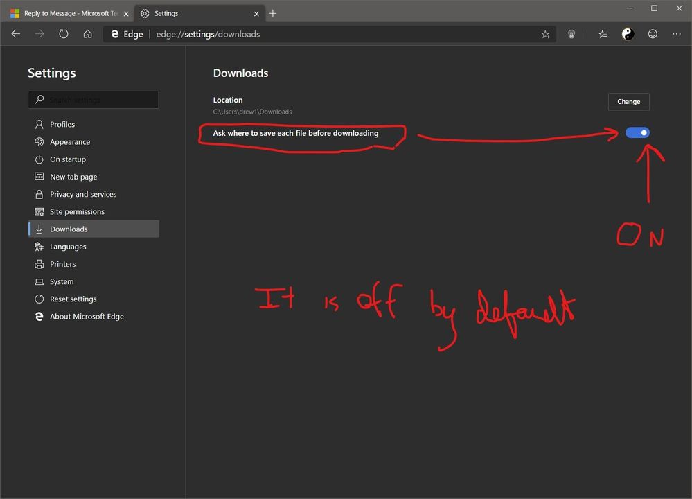The width and height of the screenshot is (692, 499).
Task: Open About Microsoft Edge page
Action: [x=94, y=317]
